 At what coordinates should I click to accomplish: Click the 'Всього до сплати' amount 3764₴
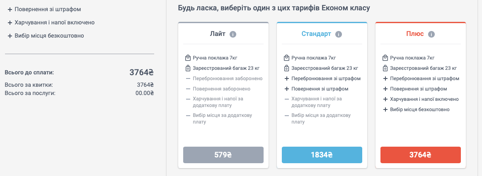141,72
